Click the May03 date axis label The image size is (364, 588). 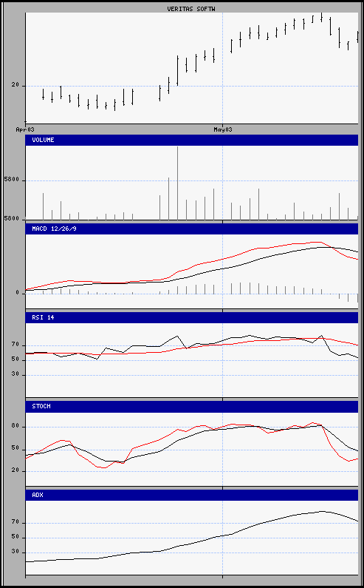[x=223, y=129]
